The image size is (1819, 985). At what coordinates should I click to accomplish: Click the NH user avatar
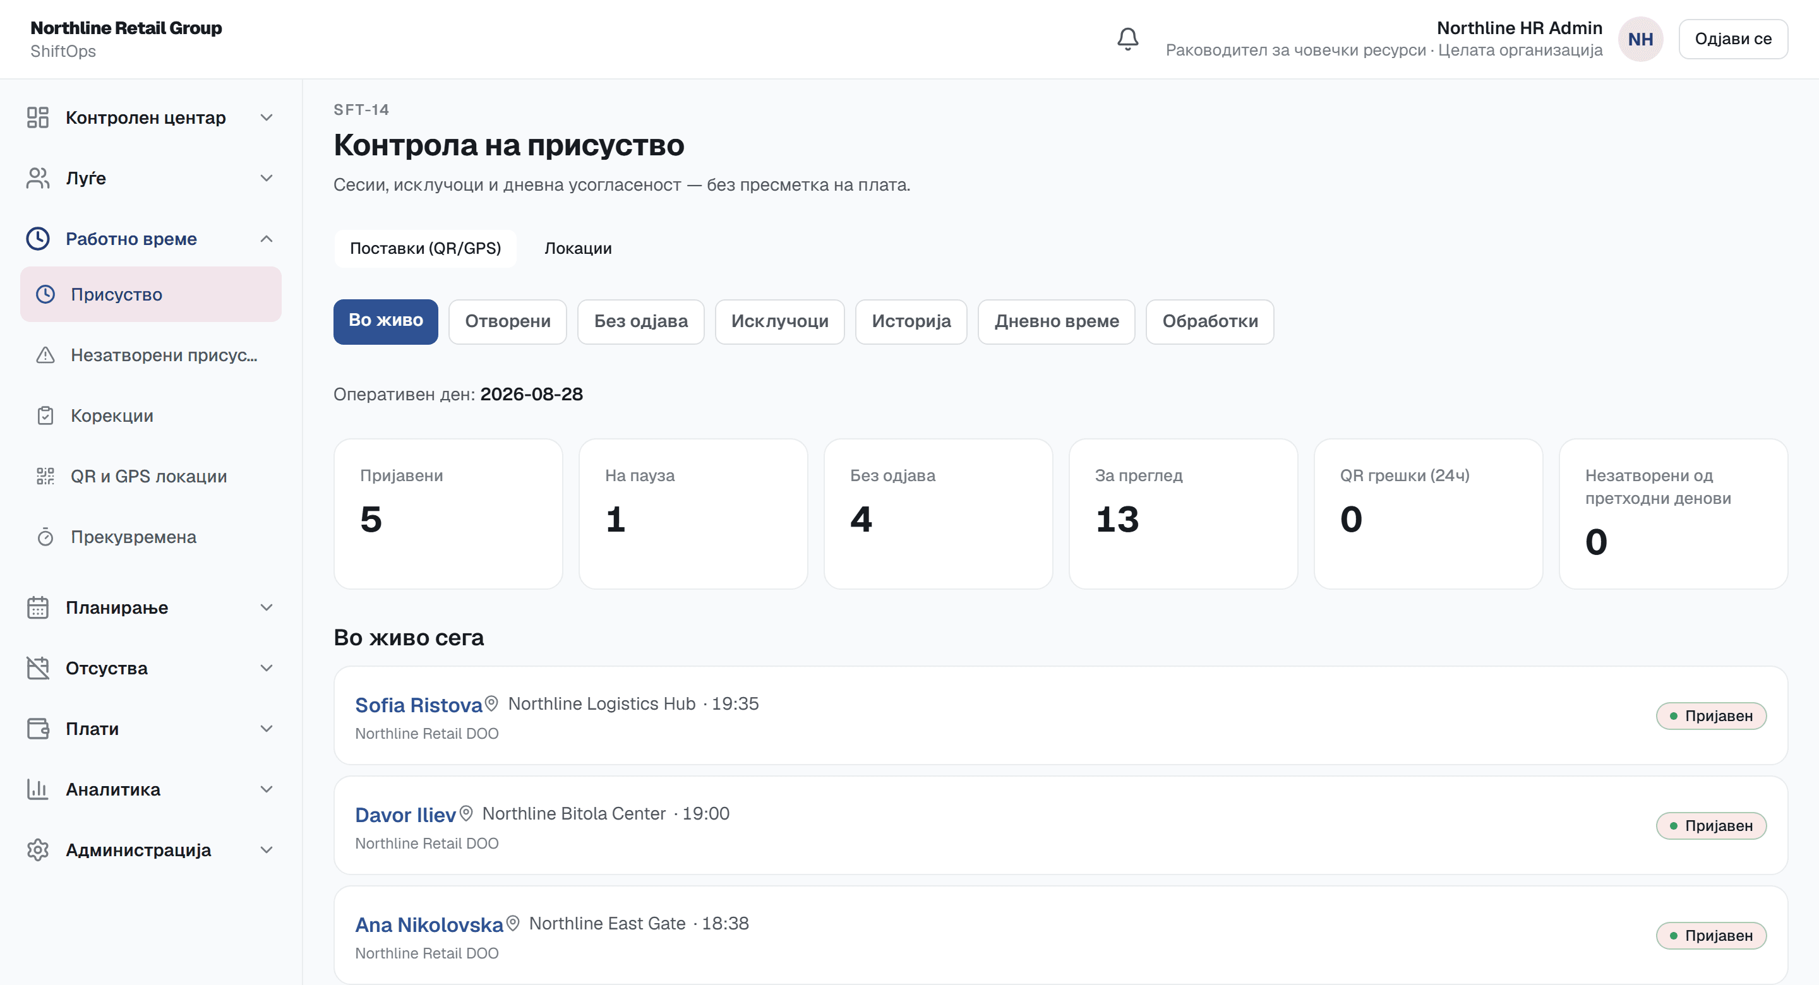pos(1640,39)
